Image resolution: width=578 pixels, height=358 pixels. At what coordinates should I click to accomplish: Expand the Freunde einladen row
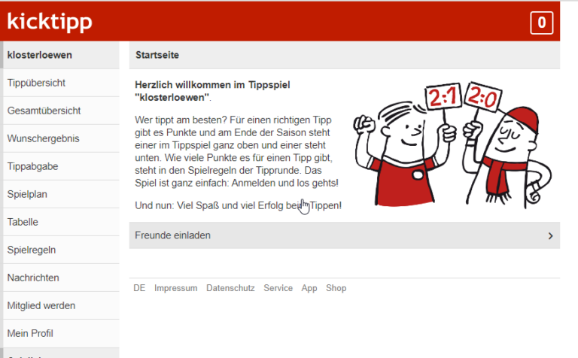(344, 235)
